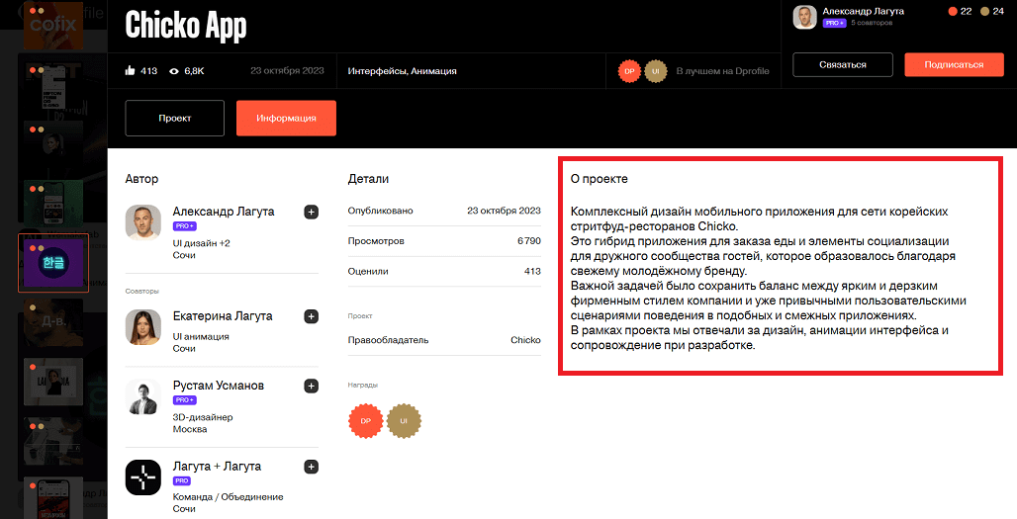Open Рустам Усманов's avatar photo
The height and width of the screenshot is (519, 1017).
point(142,397)
